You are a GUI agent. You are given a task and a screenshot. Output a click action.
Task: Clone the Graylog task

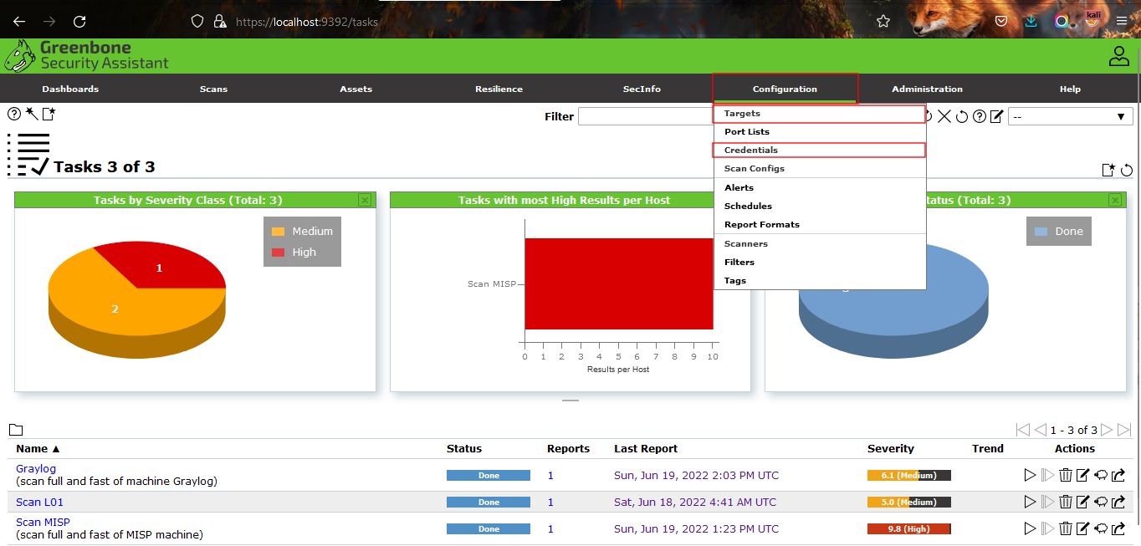point(1101,476)
